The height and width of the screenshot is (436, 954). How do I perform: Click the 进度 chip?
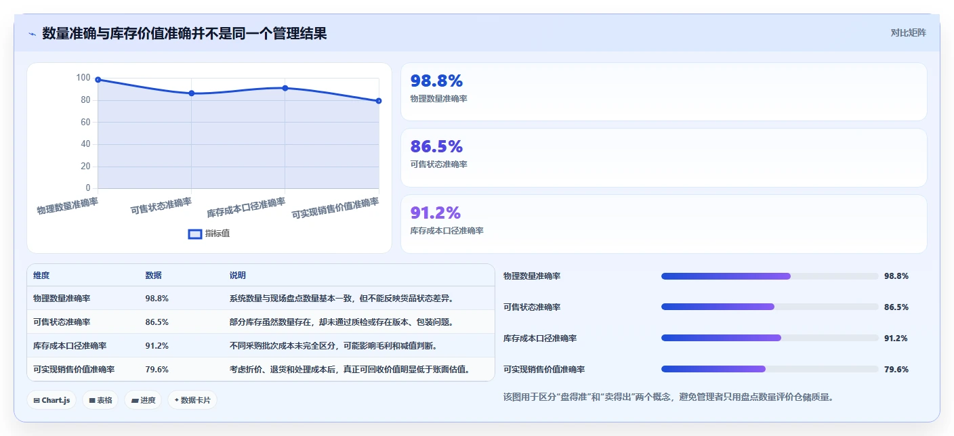point(143,400)
